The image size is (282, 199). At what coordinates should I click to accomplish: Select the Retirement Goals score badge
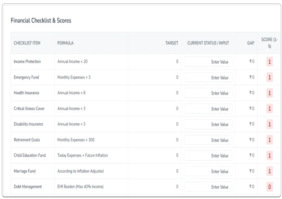pos(269,140)
